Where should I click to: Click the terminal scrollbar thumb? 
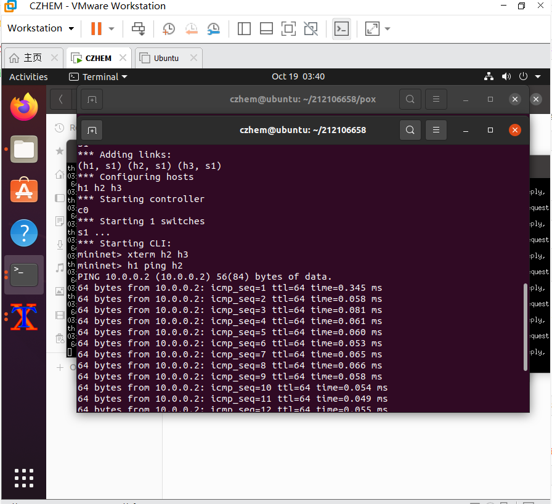pyautogui.click(x=526, y=327)
